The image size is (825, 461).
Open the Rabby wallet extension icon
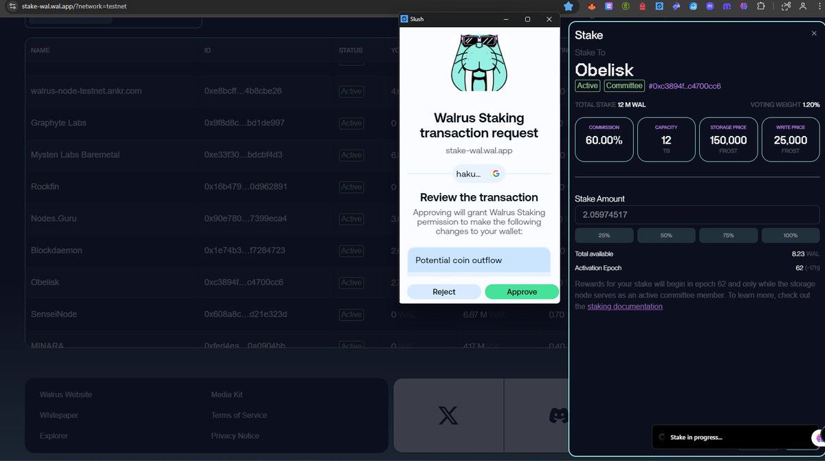point(676,6)
